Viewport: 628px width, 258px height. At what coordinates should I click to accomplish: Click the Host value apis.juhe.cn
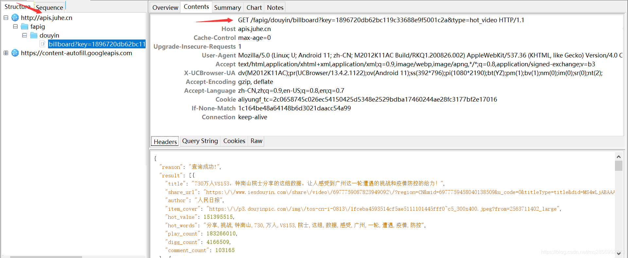254,29
